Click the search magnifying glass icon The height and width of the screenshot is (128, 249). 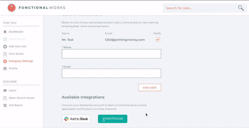pyautogui.click(x=241, y=8)
